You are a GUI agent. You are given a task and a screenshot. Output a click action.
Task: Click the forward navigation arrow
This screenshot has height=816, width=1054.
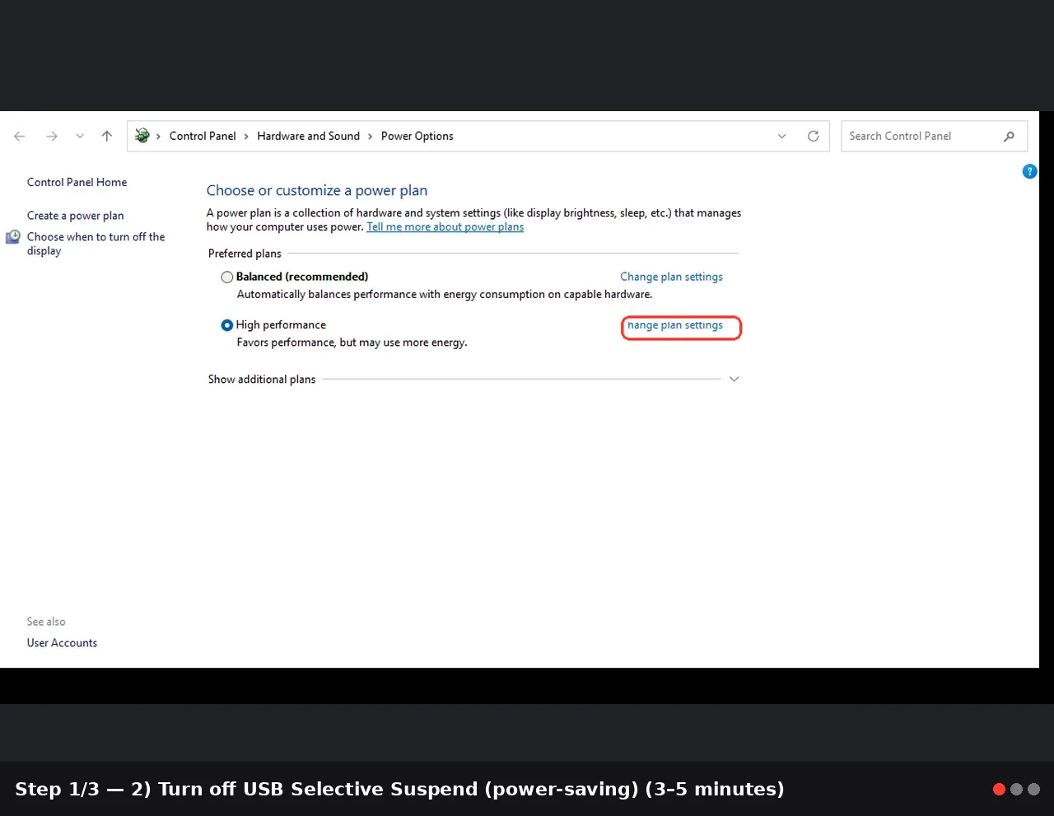(52, 137)
